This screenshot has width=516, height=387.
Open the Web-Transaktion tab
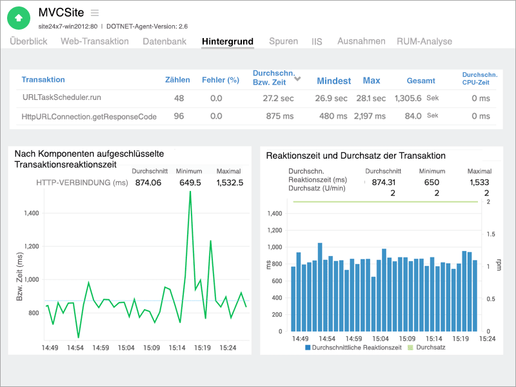coord(95,41)
